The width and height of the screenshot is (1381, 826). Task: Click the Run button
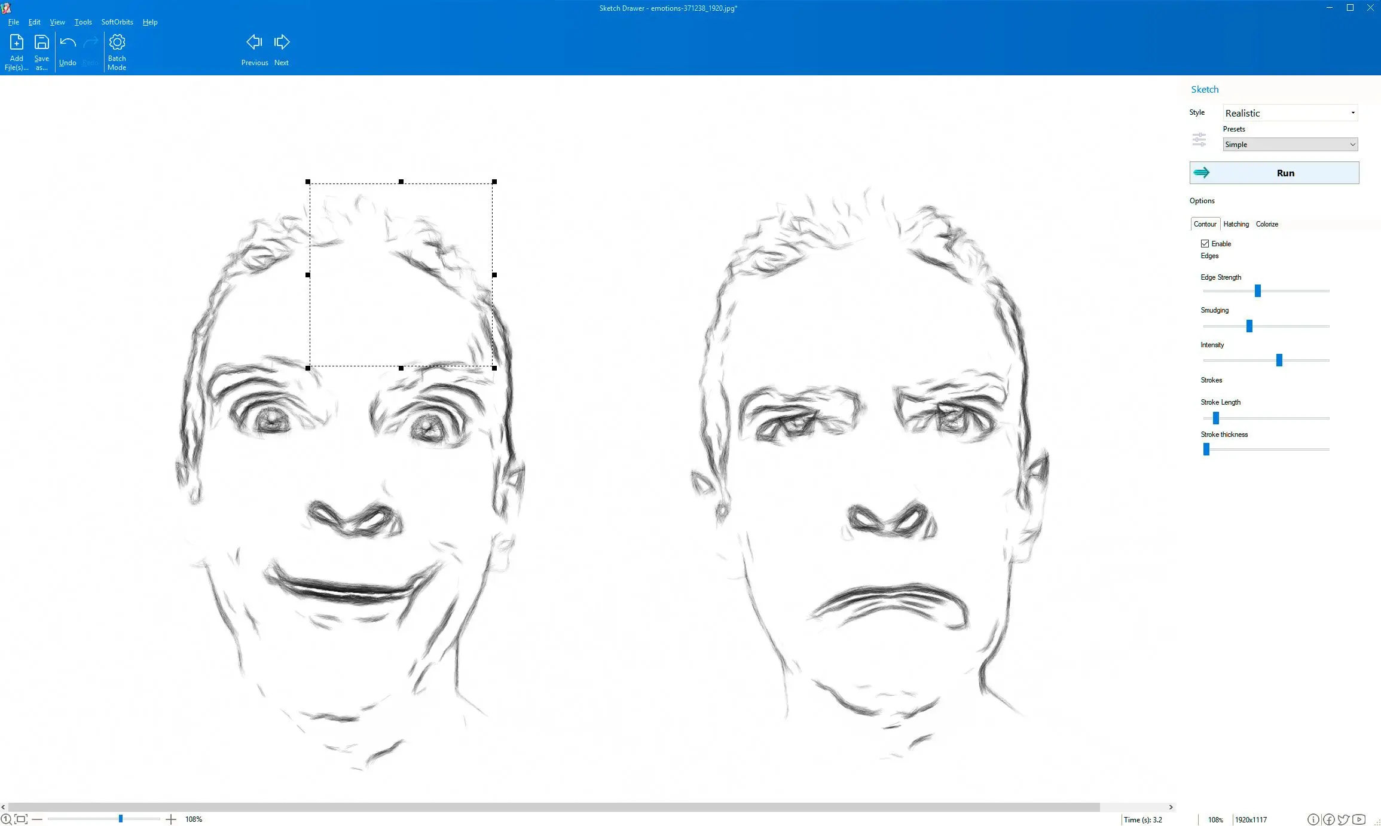1285,172
